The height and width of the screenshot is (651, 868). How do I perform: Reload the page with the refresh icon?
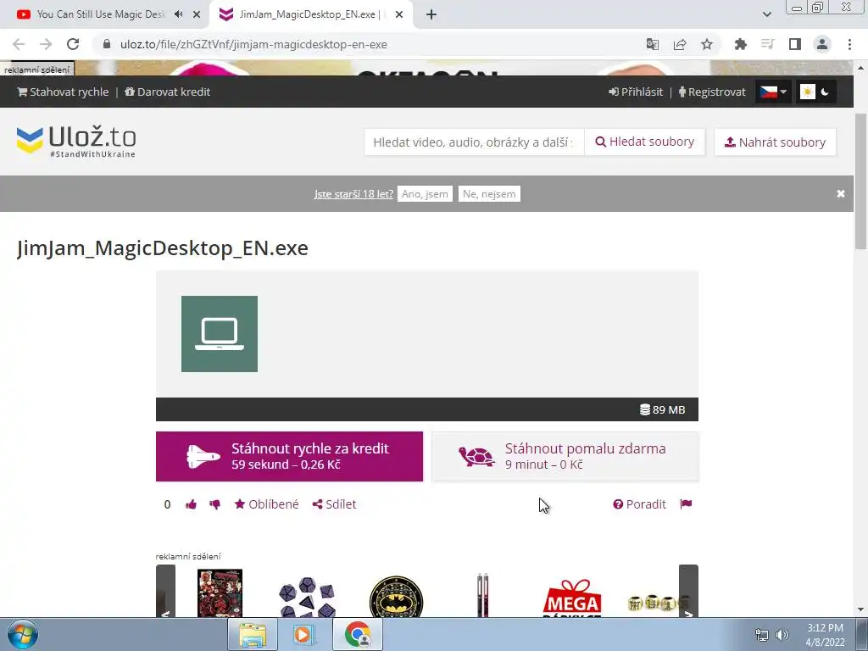[73, 44]
